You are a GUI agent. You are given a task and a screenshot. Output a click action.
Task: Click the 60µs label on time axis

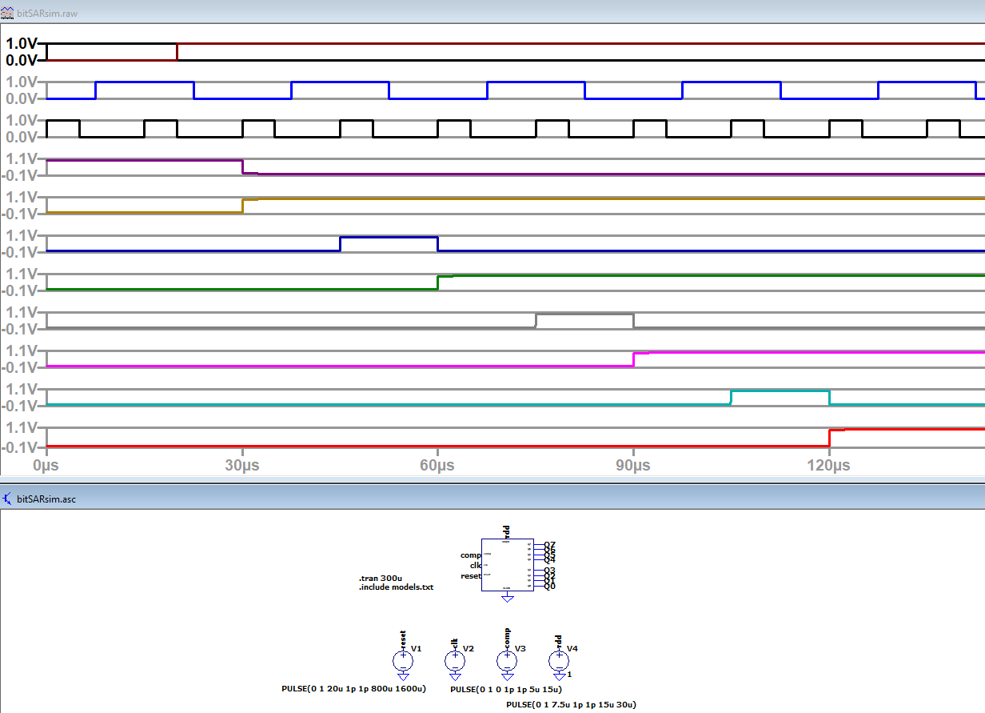[437, 465]
